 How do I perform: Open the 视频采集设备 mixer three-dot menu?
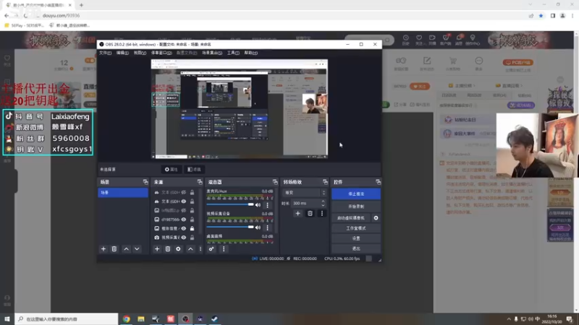[268, 227]
